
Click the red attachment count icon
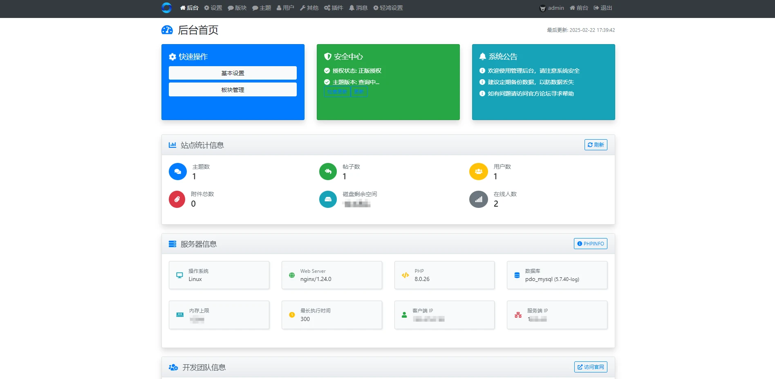[177, 199]
